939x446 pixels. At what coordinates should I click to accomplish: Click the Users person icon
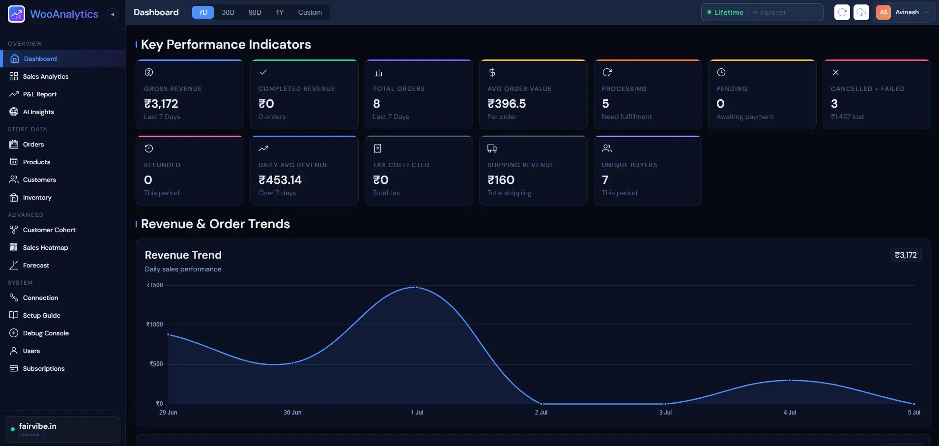tap(14, 351)
